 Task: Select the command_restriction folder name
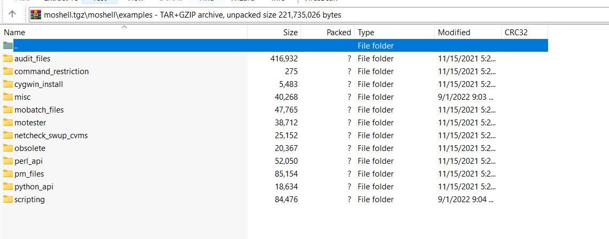pyautogui.click(x=52, y=71)
